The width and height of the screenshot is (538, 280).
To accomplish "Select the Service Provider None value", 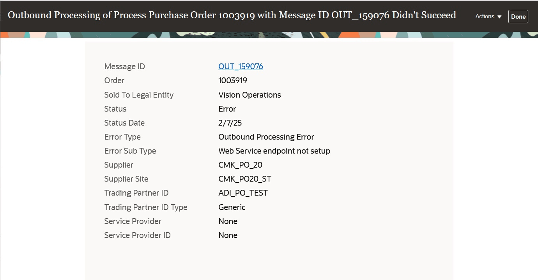I will coord(228,221).
